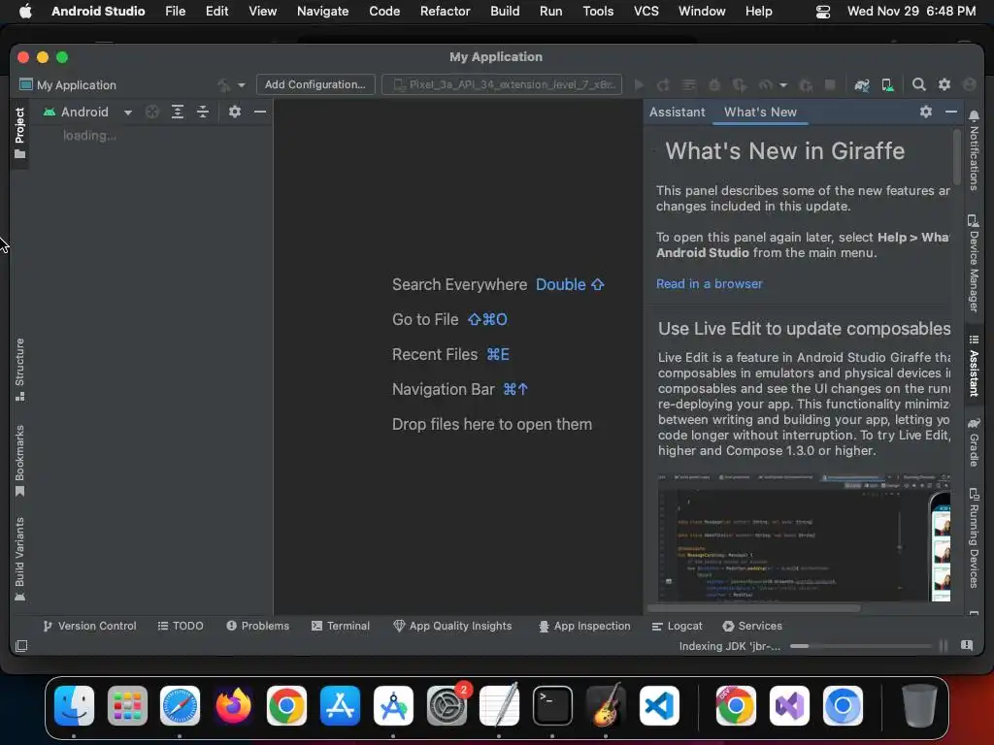Open the Build menu
The height and width of the screenshot is (745, 994).
[505, 12]
